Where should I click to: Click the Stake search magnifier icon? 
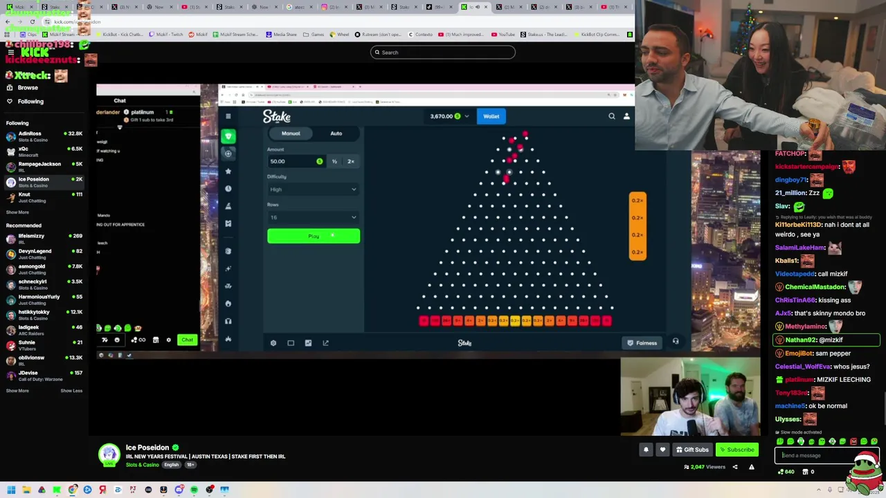pyautogui.click(x=612, y=116)
